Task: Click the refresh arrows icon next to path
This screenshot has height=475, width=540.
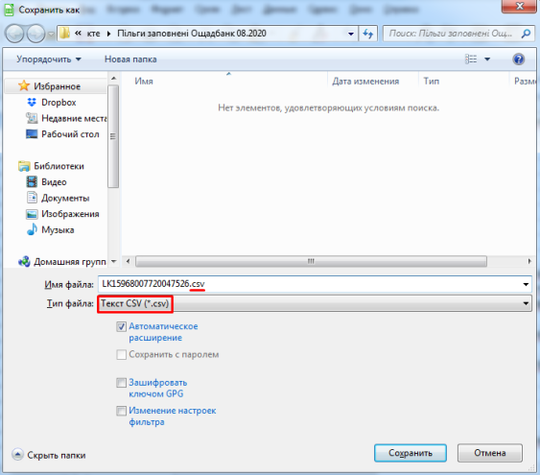Action: (367, 34)
